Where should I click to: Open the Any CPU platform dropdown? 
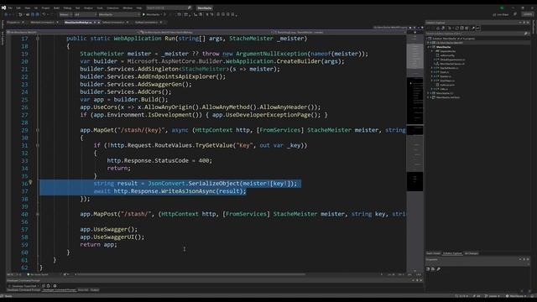86,14
